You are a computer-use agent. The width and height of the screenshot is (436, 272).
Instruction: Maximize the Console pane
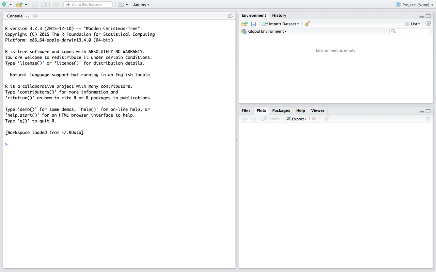231,16
